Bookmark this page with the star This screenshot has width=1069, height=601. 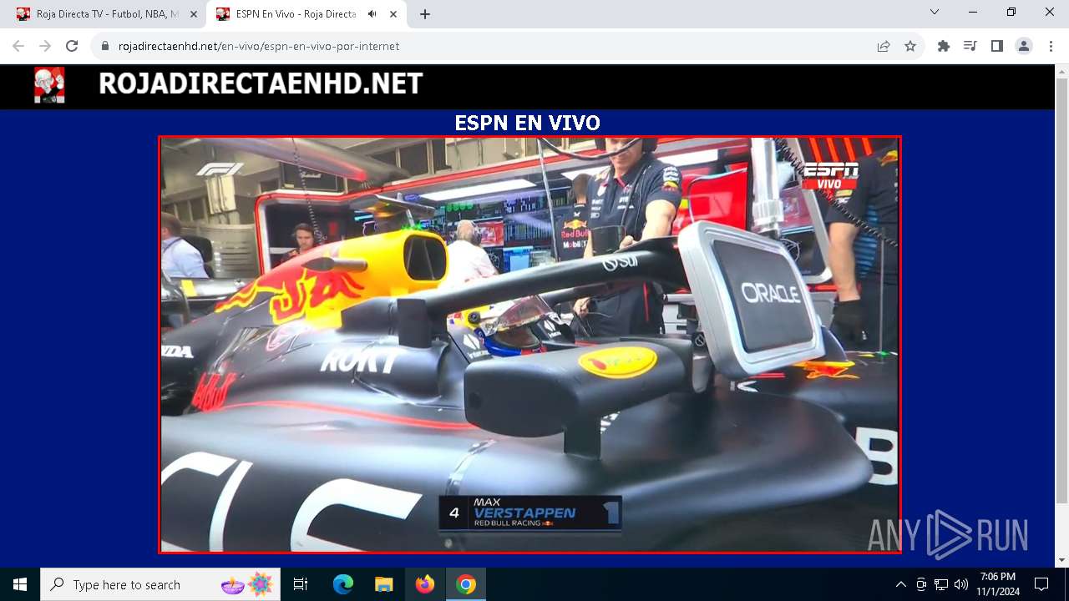pos(910,46)
